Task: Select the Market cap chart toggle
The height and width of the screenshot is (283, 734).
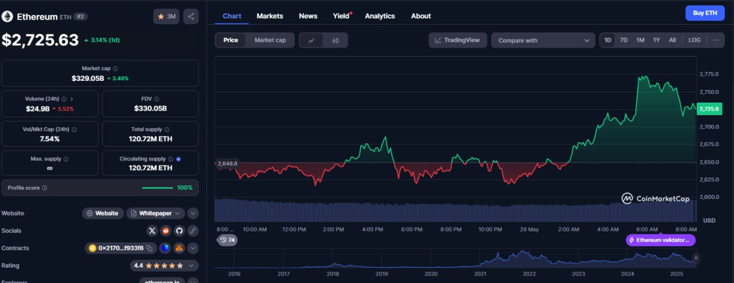Action: (x=270, y=40)
